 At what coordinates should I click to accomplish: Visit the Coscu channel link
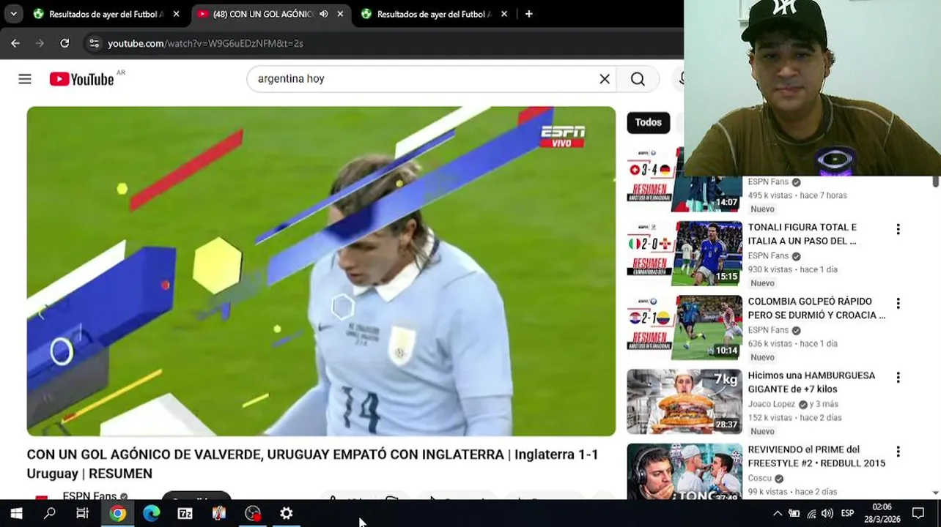coord(759,478)
